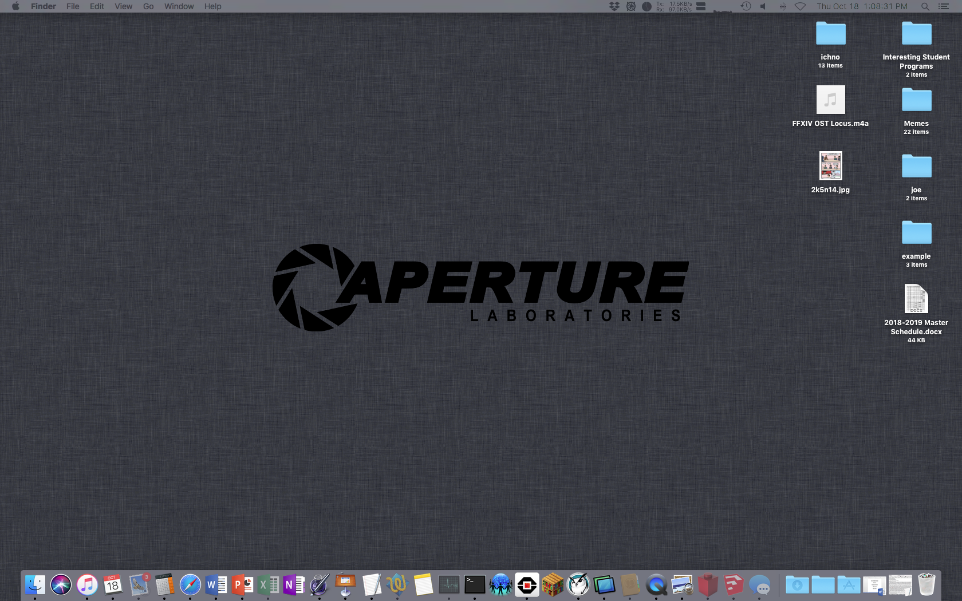The width and height of the screenshot is (962, 601).
Task: Open the Safari browser
Action: coord(190,585)
